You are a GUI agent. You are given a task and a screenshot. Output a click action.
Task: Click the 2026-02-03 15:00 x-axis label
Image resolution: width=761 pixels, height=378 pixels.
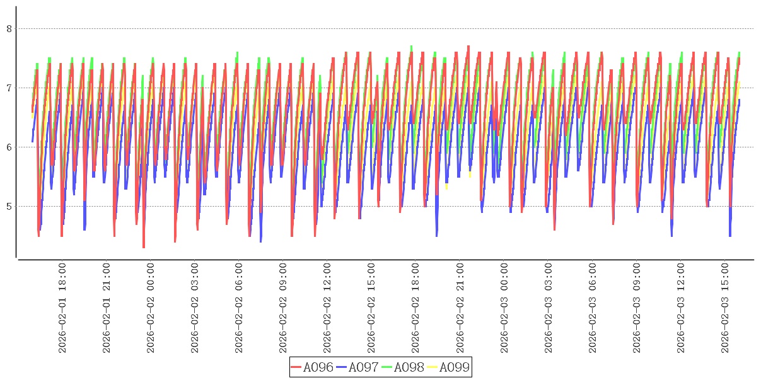(724, 308)
